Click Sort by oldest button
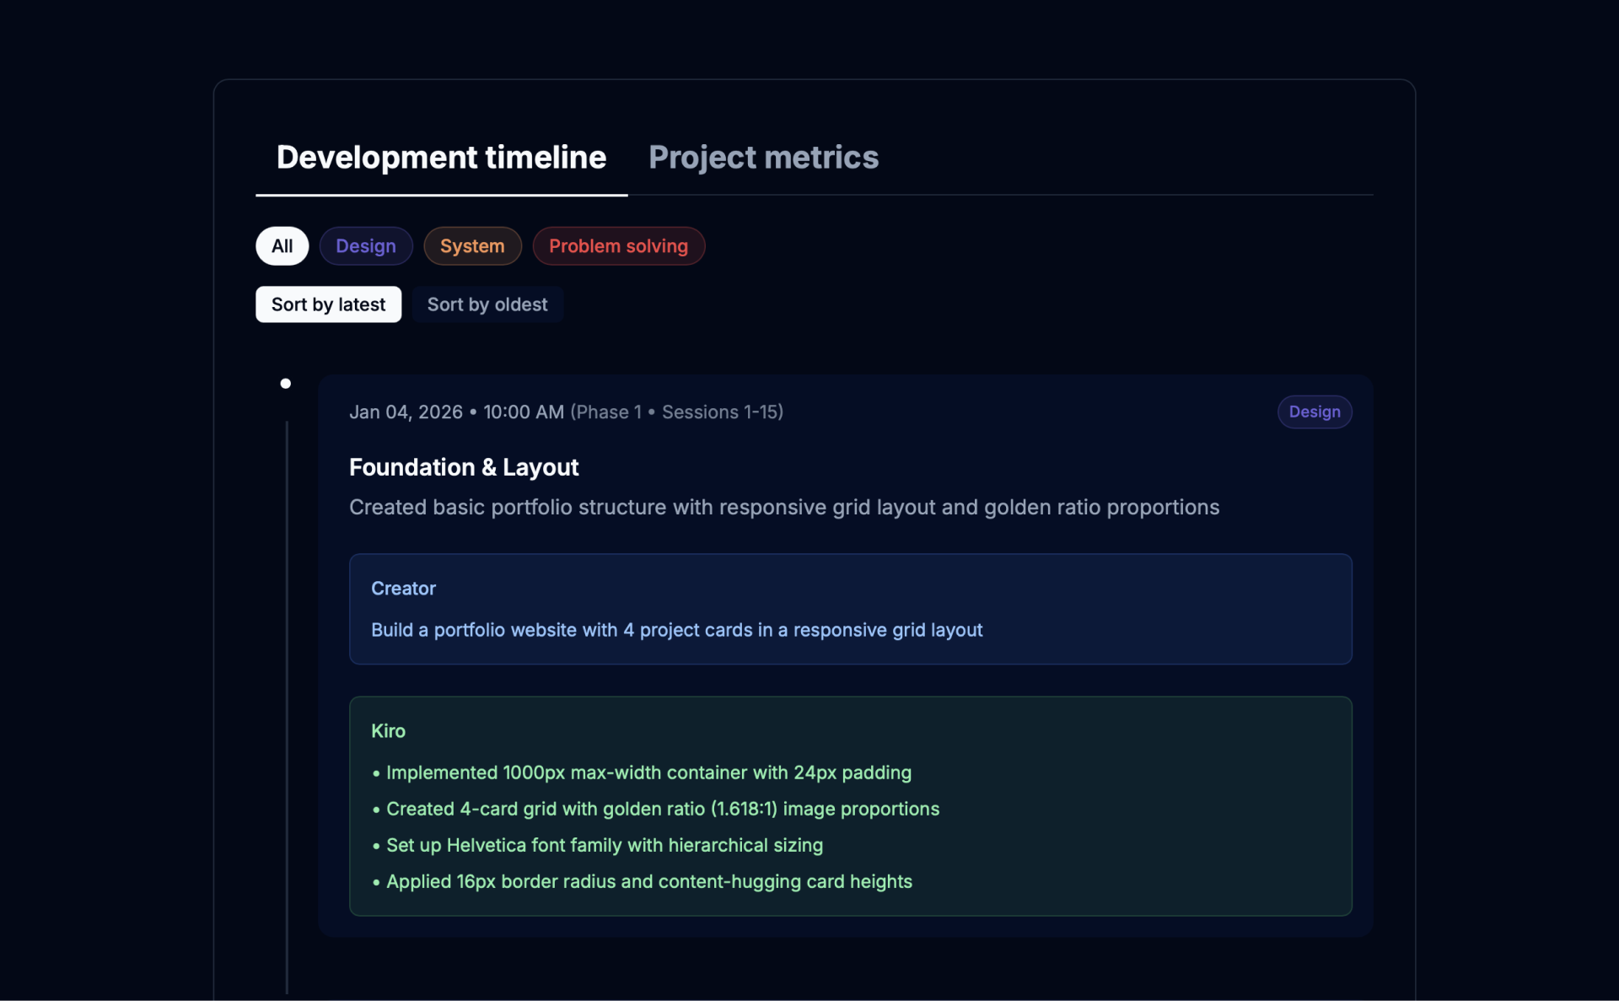1619x1001 pixels. pos(487,304)
